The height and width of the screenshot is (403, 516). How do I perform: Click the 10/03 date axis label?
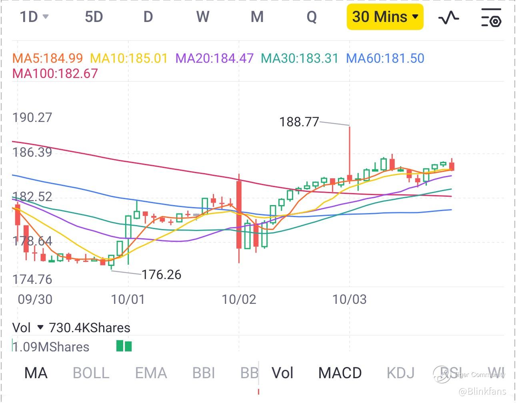pos(350,299)
